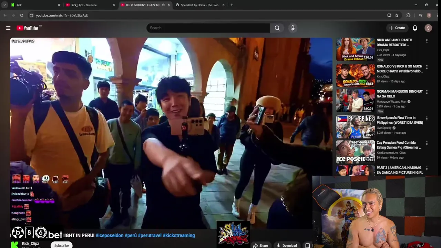Subscribe to Kick_Clipz channel
The height and width of the screenshot is (248, 441).
coord(61,245)
